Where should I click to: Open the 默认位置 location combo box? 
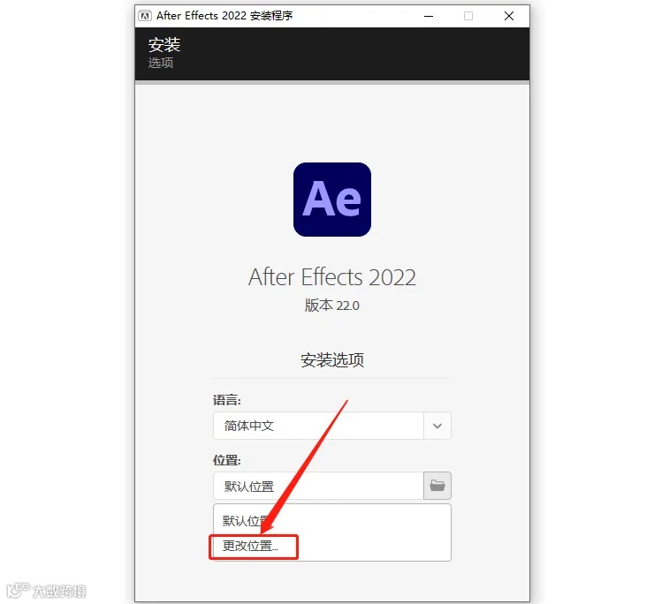(319, 486)
